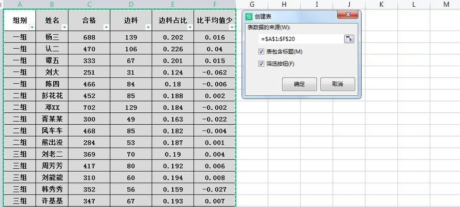The height and width of the screenshot is (207, 460).
Task: Select column I header
Action: [317, 4]
